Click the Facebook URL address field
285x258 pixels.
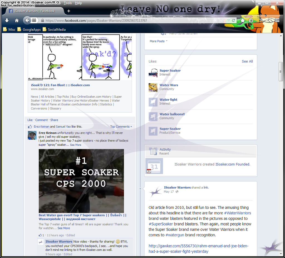[x=134, y=21]
